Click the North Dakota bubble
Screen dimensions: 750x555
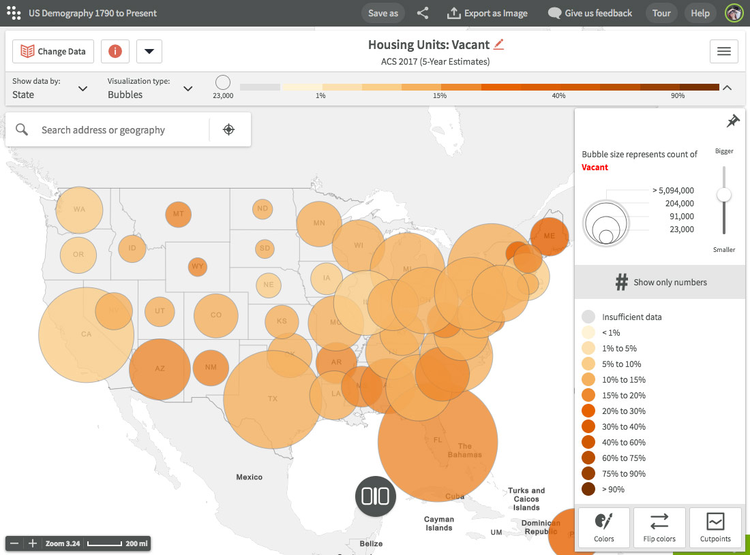click(262, 209)
